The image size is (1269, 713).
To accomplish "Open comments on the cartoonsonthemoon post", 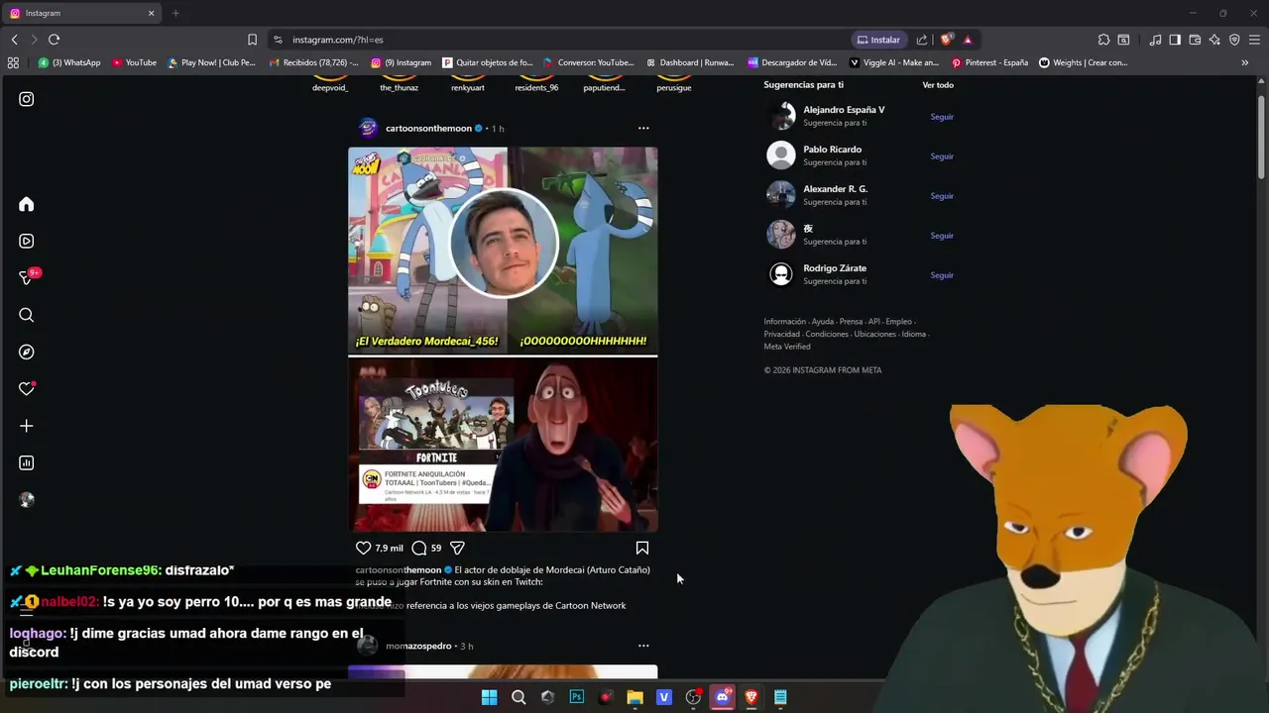I will coord(419,548).
